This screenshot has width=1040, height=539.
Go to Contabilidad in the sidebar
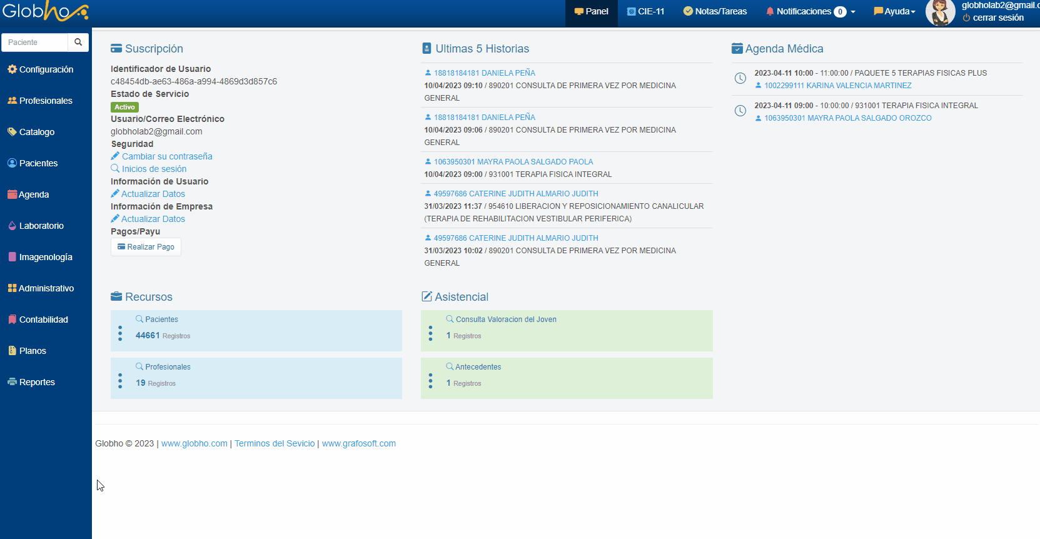tap(43, 320)
